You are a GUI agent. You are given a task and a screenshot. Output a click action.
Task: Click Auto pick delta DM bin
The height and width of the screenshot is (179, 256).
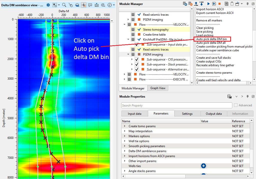(211, 39)
